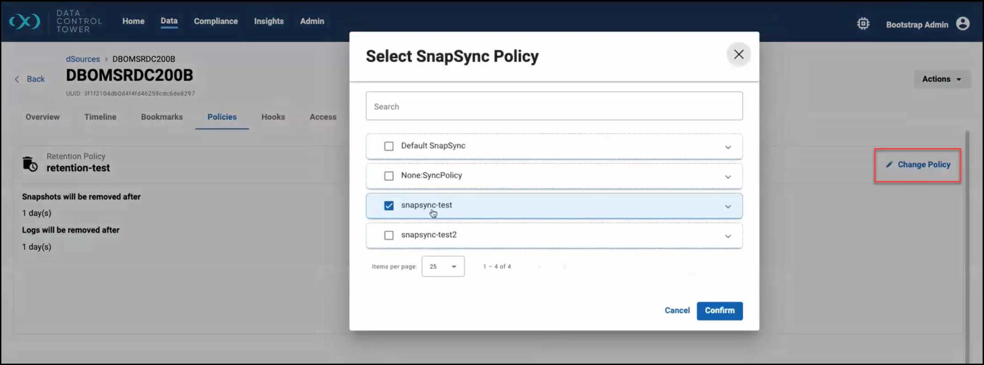Click the user profile avatar icon
This screenshot has width=984, height=365.
(962, 24)
